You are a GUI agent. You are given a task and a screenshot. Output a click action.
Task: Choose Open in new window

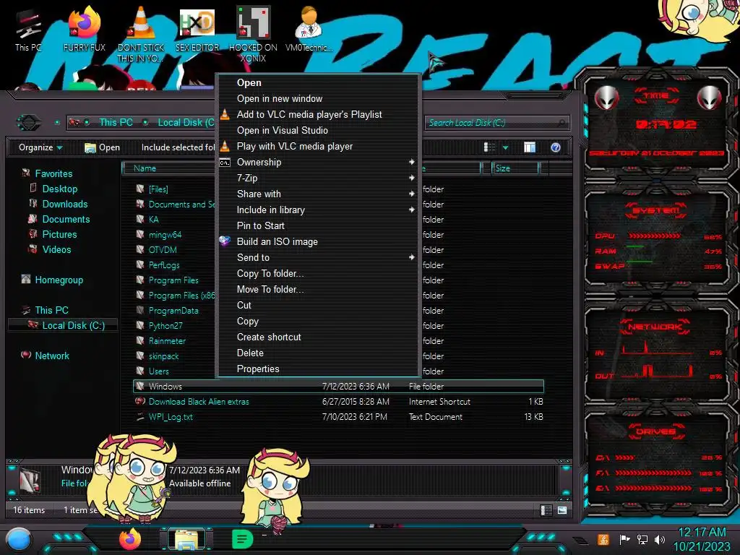(x=317, y=98)
